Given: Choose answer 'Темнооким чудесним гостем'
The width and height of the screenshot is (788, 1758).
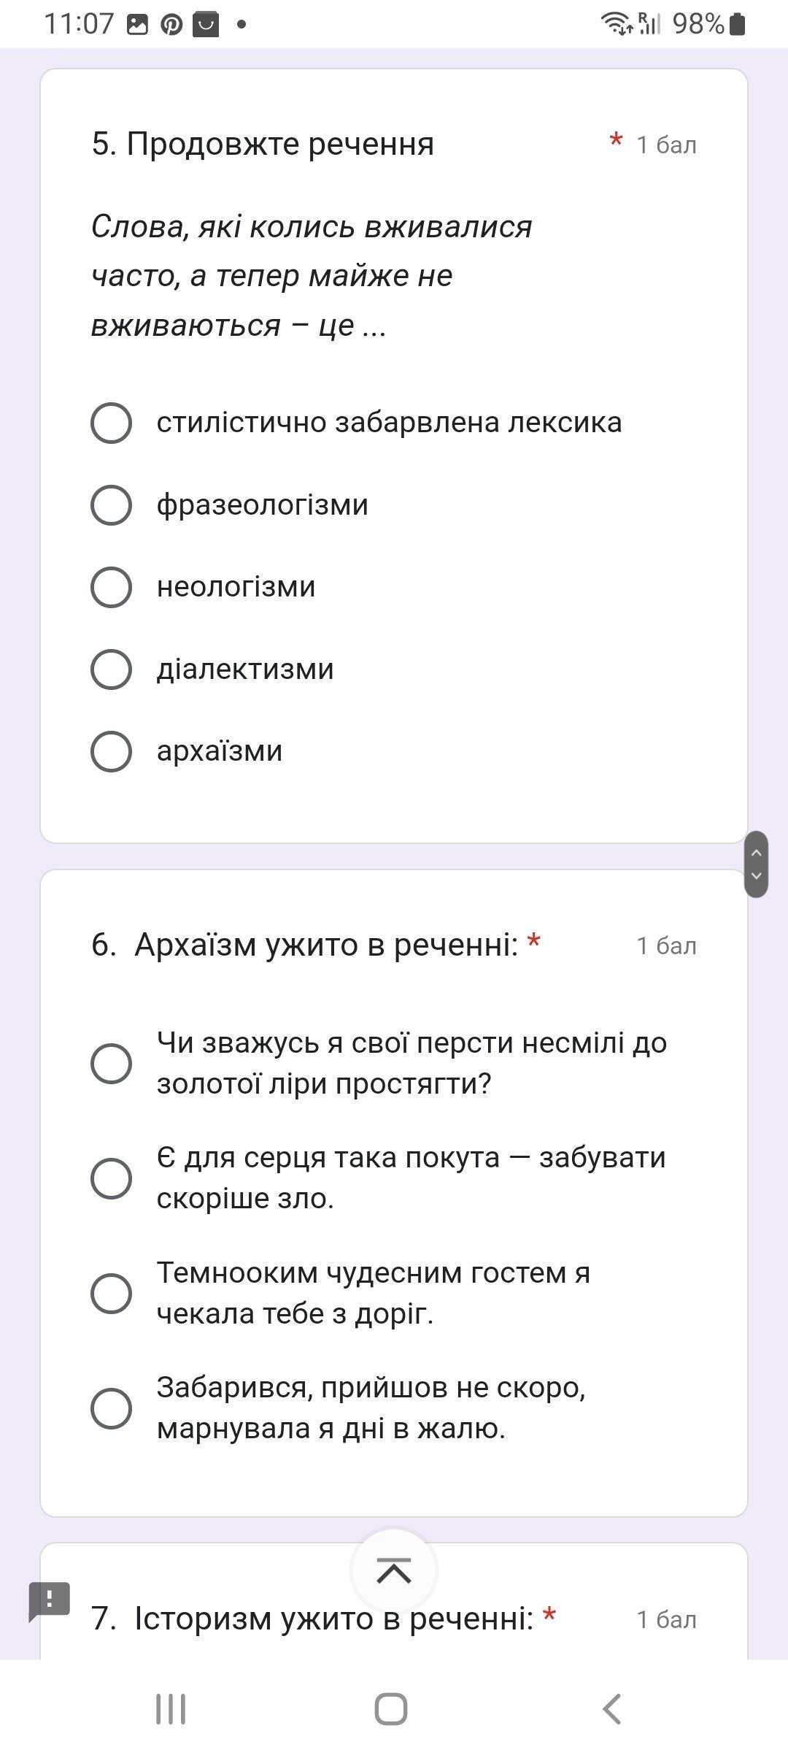Looking at the screenshot, I should click(112, 1293).
